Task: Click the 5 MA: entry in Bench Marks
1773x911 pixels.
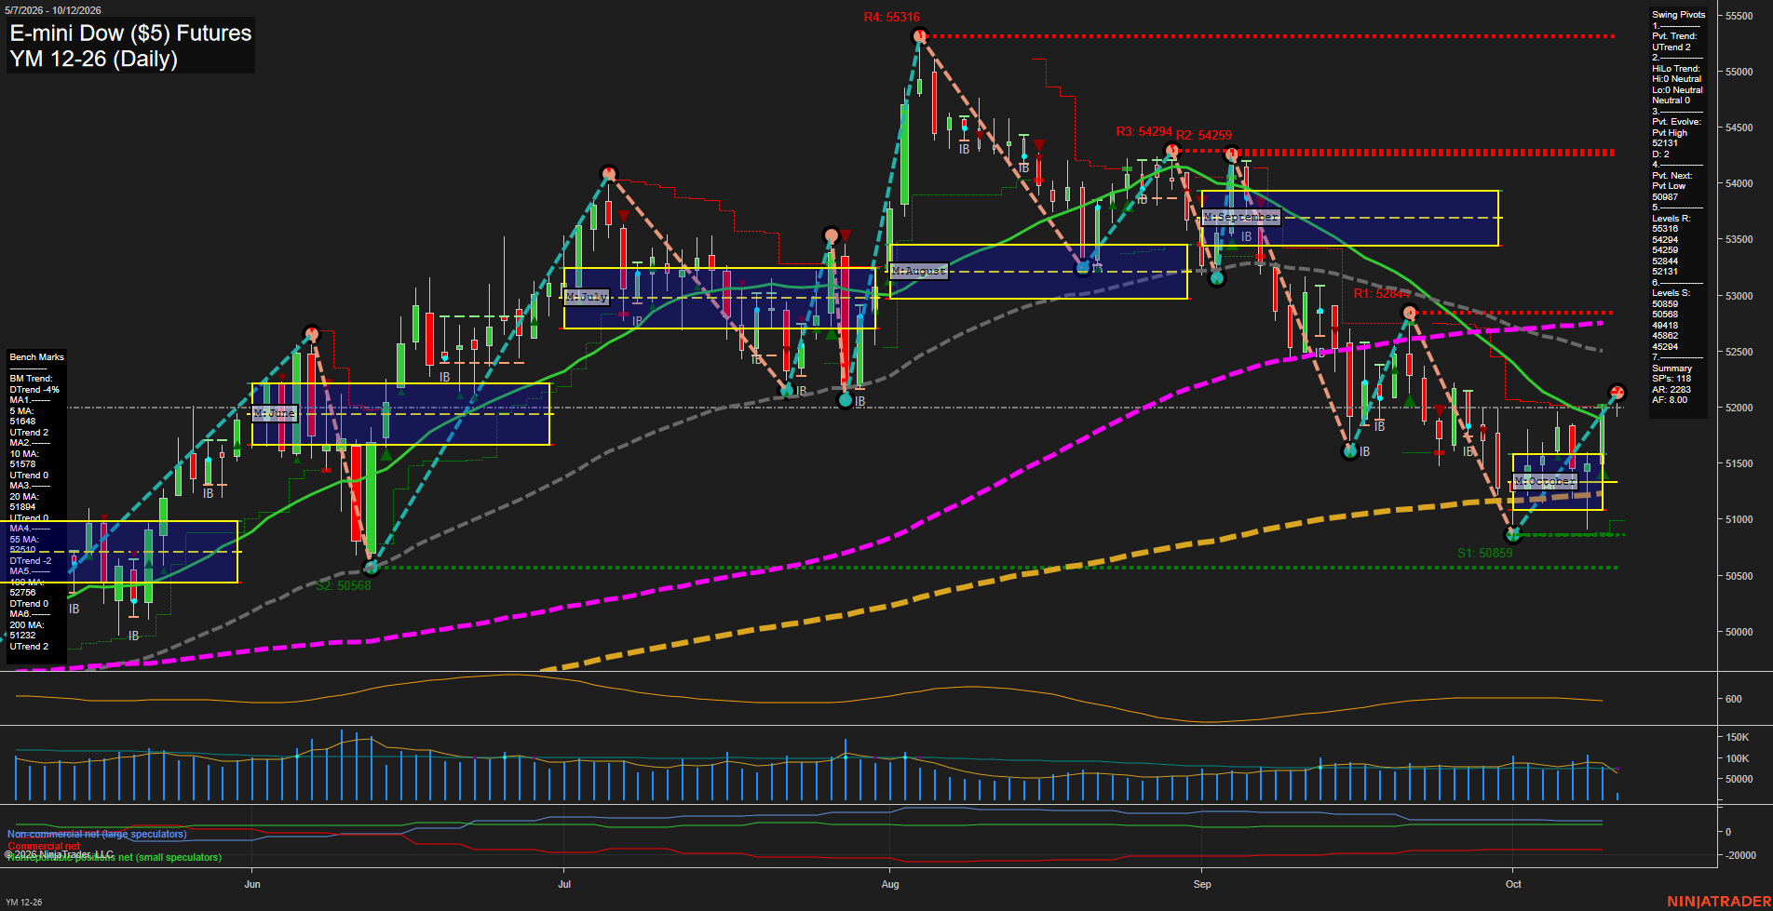Action: [x=22, y=411]
